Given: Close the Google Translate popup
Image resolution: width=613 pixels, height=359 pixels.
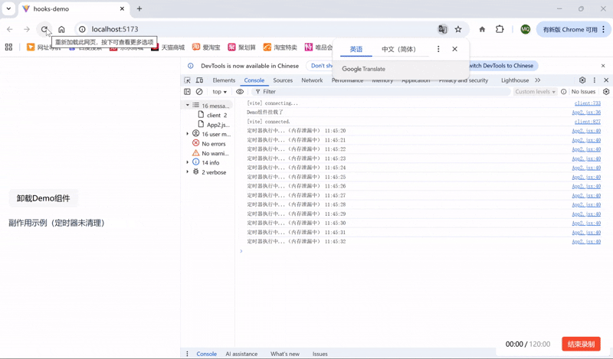Looking at the screenshot, I should (x=454, y=49).
